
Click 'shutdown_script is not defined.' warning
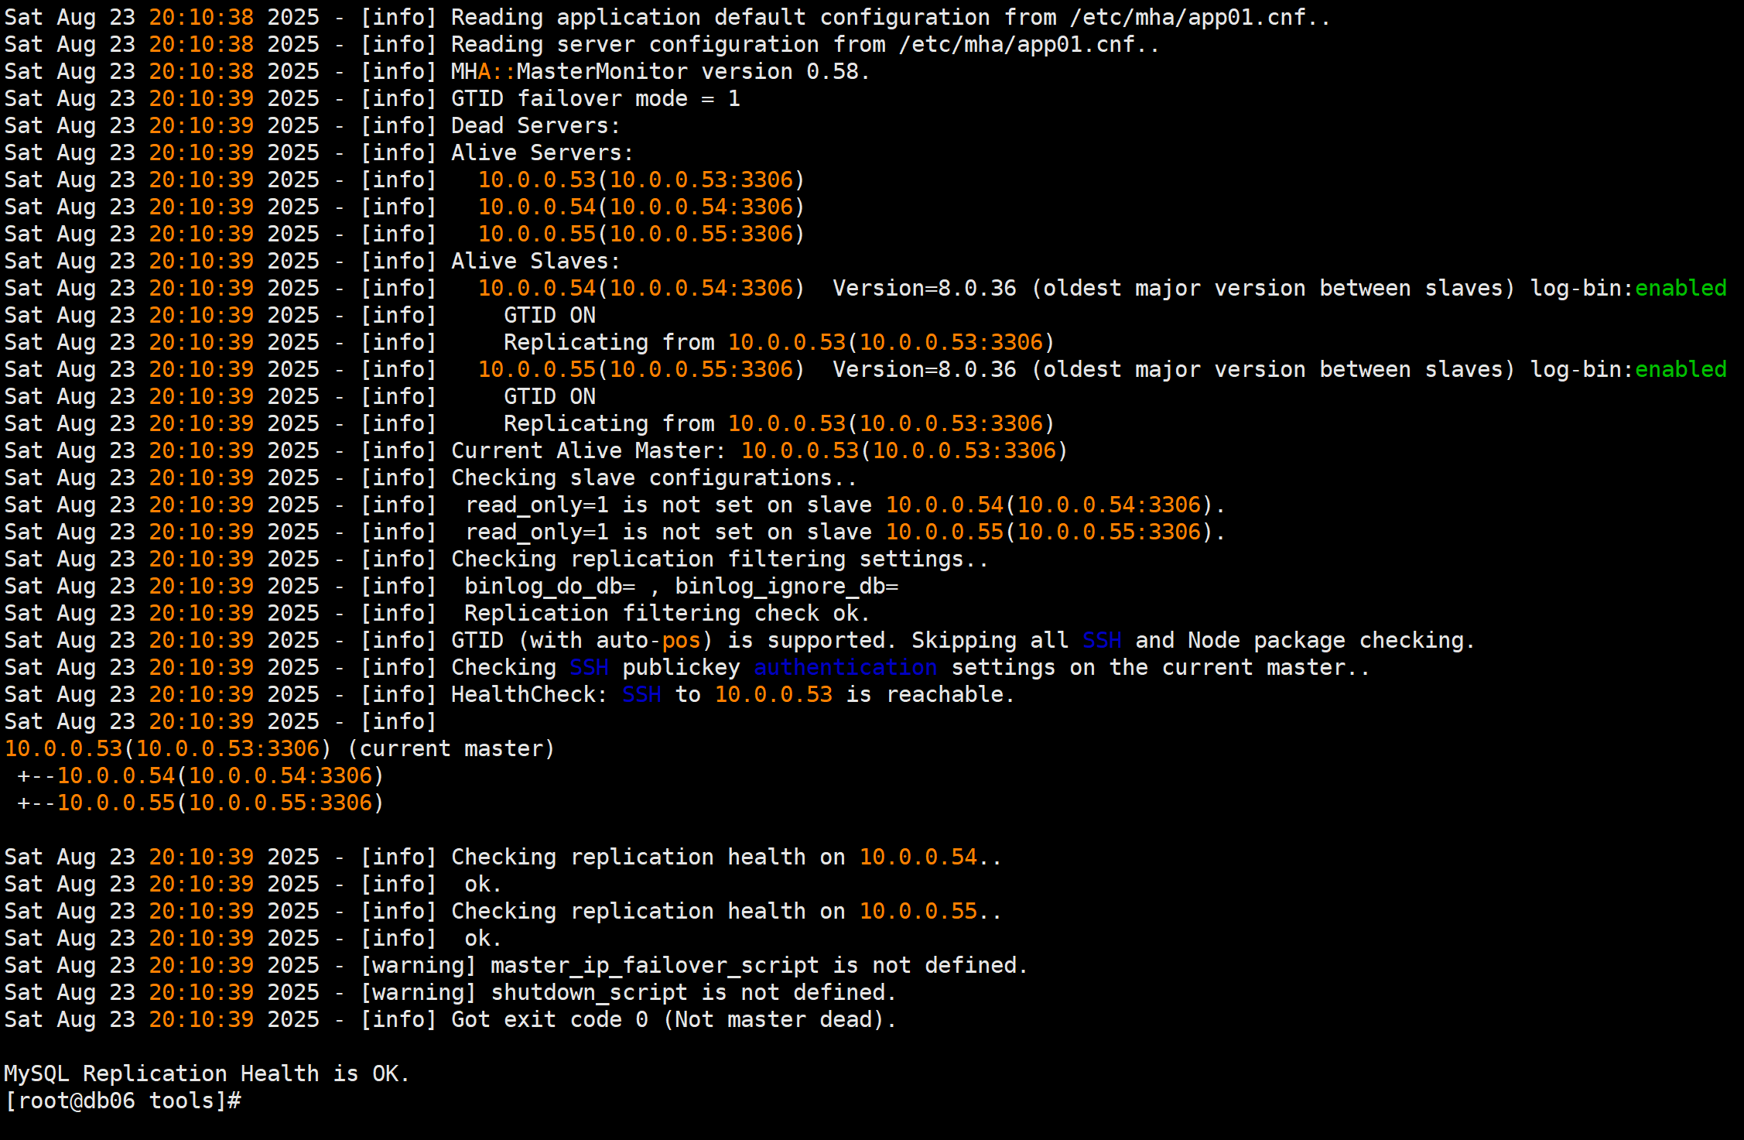(x=694, y=992)
